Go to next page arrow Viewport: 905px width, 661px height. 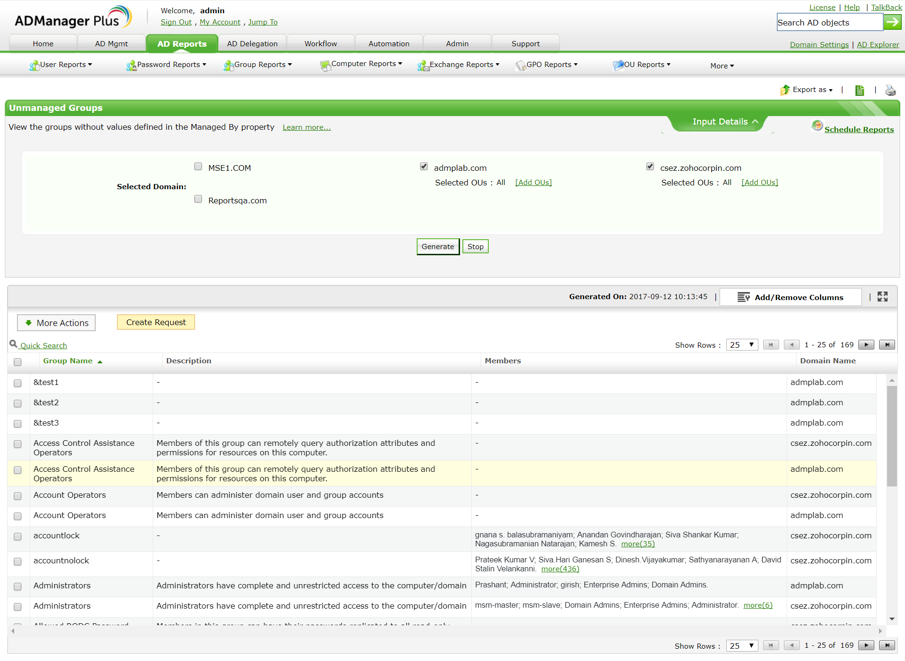click(x=866, y=345)
